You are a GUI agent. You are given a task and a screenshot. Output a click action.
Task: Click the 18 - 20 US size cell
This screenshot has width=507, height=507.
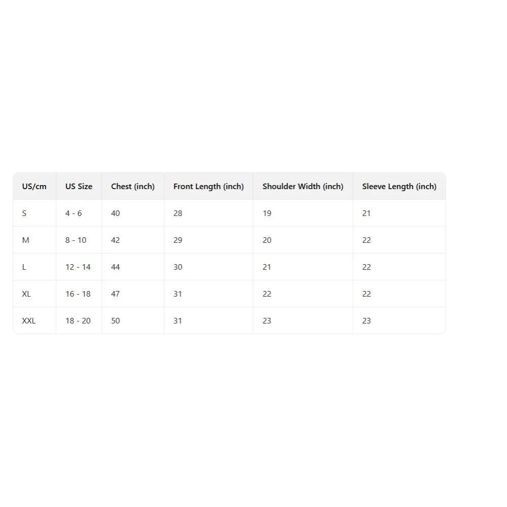(78, 321)
